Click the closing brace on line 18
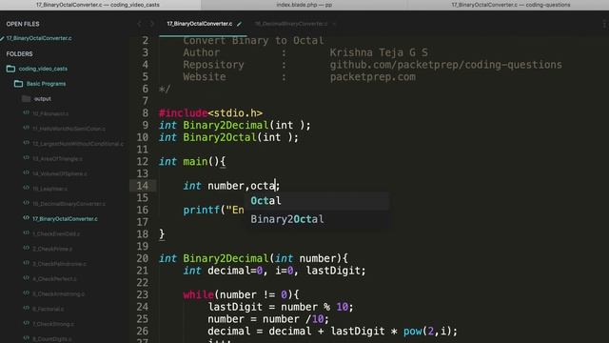This screenshot has height=343, width=609. 162,234
